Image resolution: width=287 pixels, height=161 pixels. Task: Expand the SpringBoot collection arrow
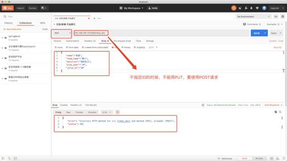click(2, 38)
